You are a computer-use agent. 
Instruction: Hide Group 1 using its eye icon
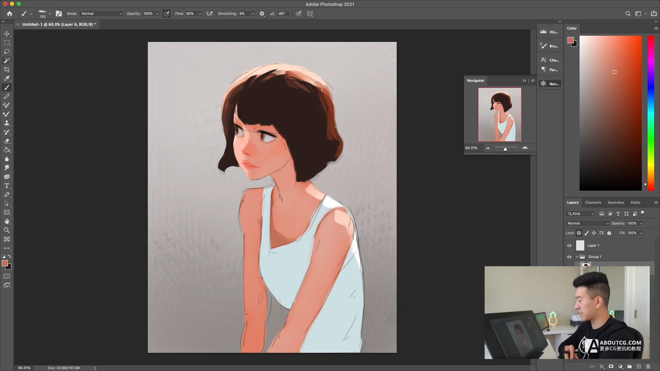point(569,257)
